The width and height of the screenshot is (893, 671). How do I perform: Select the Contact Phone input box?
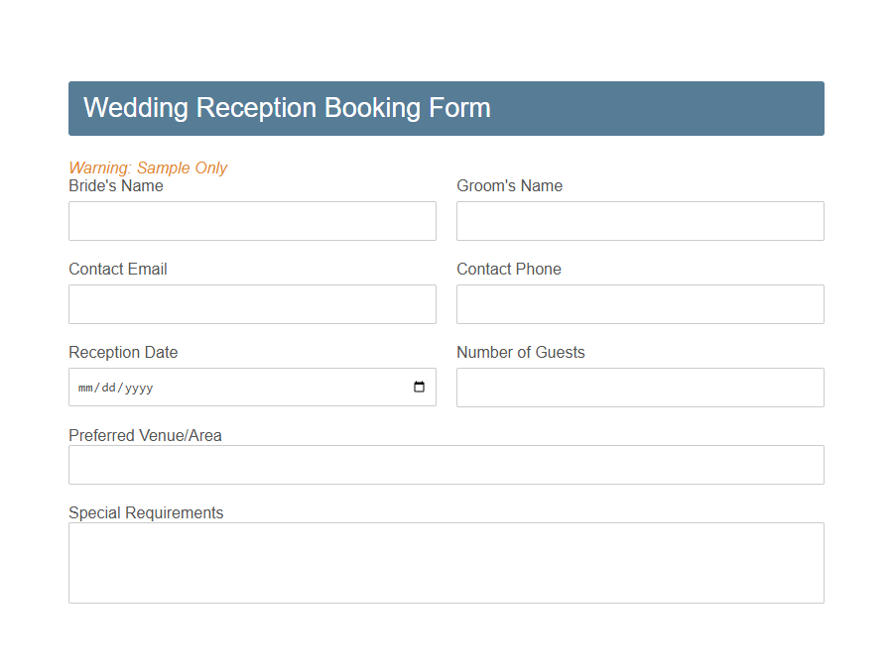640,303
